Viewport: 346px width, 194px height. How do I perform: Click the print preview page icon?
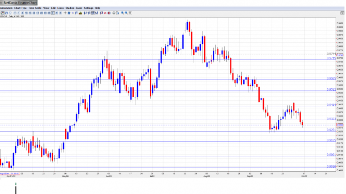pyautogui.click(x=118, y=13)
